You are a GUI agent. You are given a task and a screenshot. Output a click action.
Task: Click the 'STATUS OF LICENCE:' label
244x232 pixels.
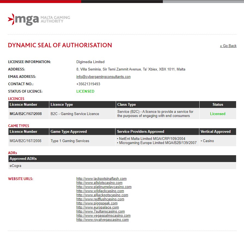coord(25,91)
